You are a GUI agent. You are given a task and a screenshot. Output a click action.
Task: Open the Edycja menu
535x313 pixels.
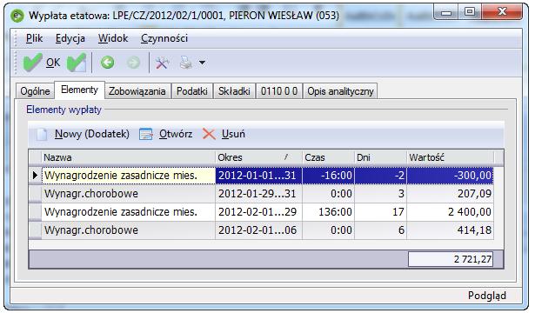70,38
